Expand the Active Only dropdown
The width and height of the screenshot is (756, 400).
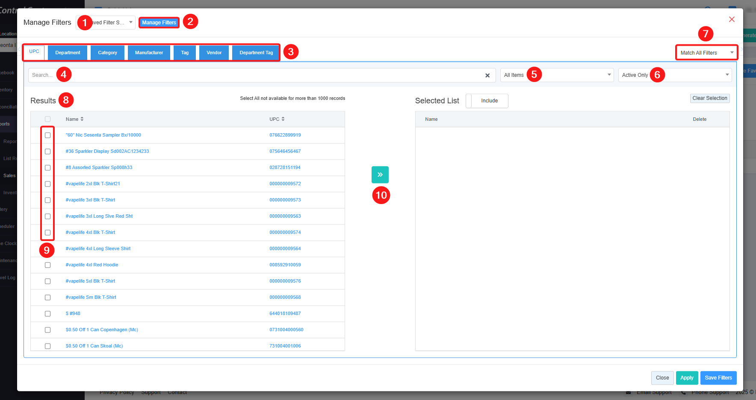click(675, 75)
